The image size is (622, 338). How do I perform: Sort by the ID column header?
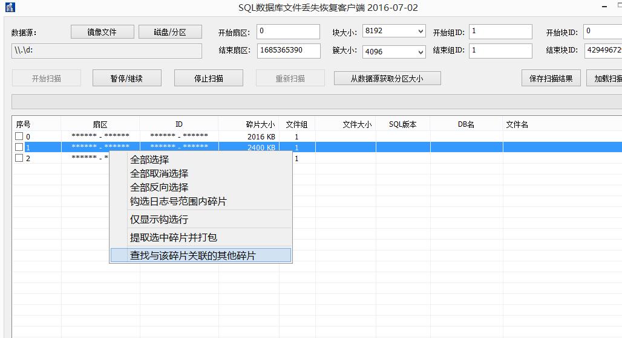(x=179, y=124)
